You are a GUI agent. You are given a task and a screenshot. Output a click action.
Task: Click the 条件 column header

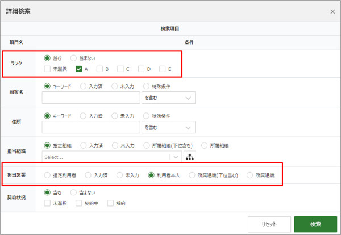[189, 43]
